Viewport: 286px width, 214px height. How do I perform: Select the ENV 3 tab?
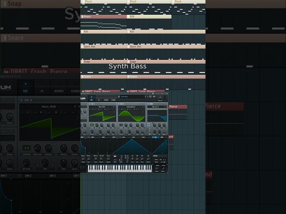click(x=106, y=137)
